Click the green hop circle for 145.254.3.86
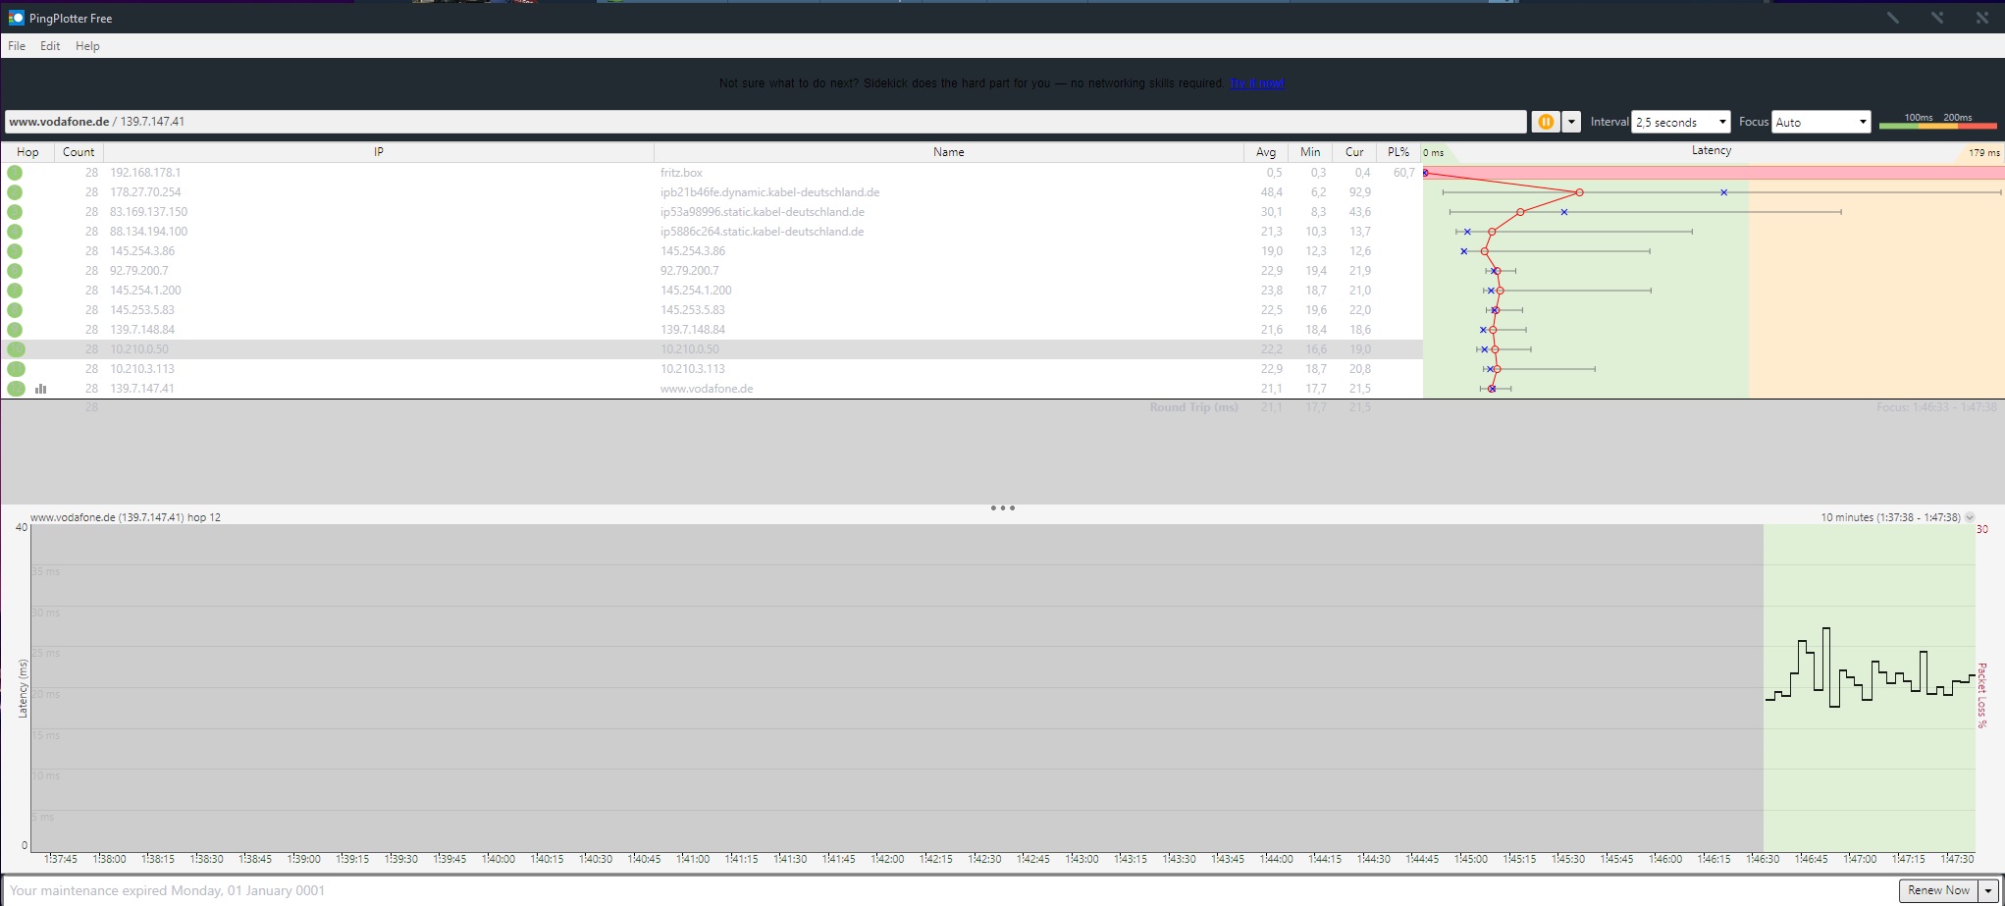This screenshot has width=2005, height=906. (15, 251)
